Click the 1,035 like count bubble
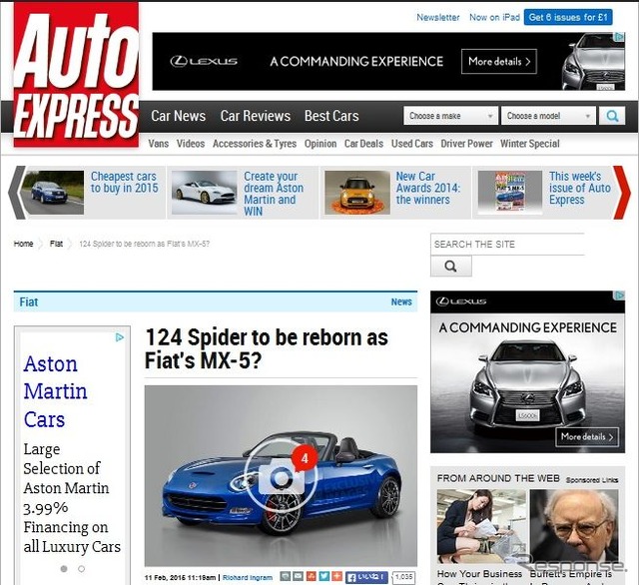The image size is (639, 585). [x=403, y=577]
